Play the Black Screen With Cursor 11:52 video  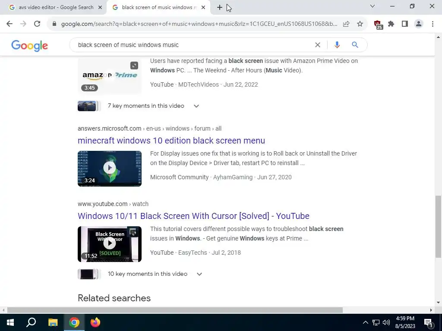pyautogui.click(x=110, y=244)
